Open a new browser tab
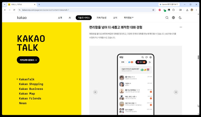The height and width of the screenshot is (117, 201). point(39,5)
